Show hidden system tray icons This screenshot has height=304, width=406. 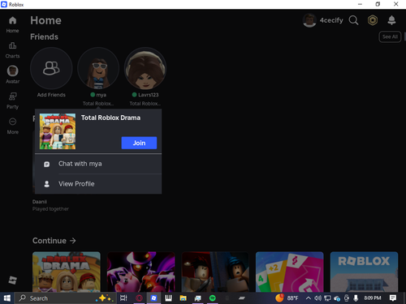pos(308,298)
